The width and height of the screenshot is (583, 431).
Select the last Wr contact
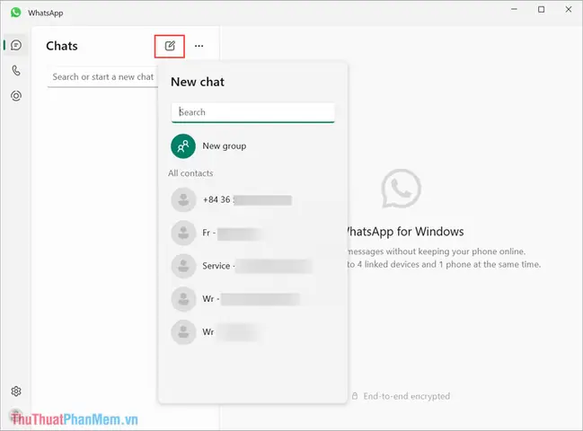252,332
